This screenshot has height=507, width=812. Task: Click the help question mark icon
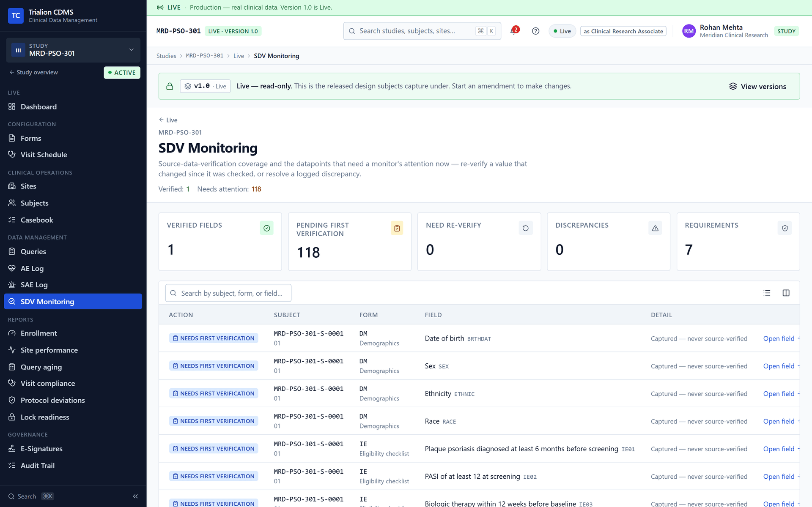click(535, 31)
